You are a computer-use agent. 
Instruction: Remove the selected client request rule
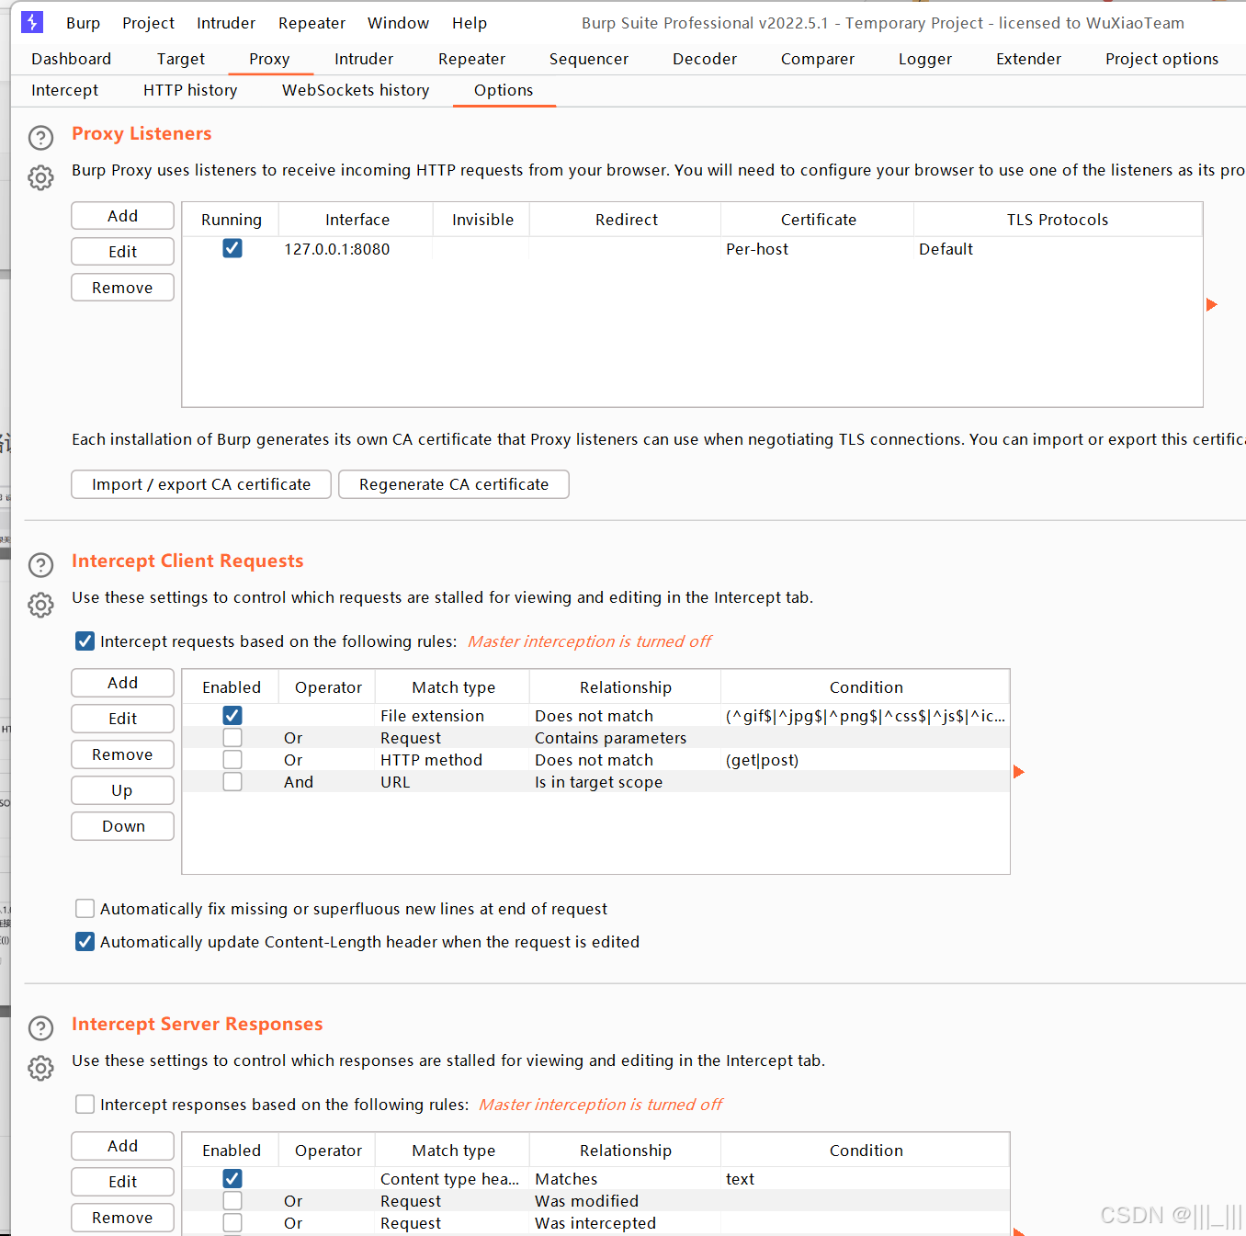click(x=122, y=754)
